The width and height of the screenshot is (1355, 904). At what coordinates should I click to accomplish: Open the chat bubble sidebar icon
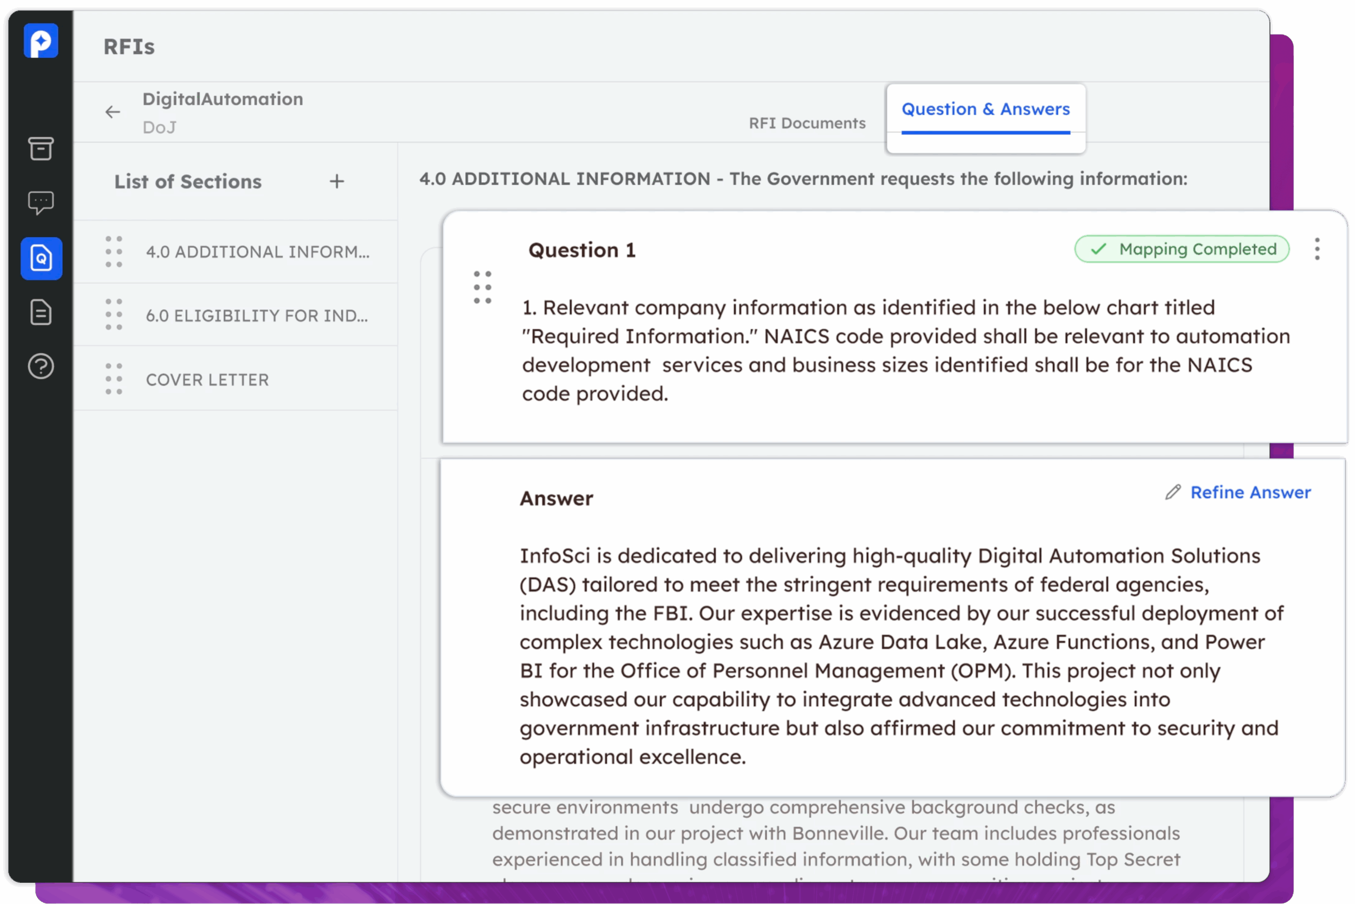click(x=41, y=203)
